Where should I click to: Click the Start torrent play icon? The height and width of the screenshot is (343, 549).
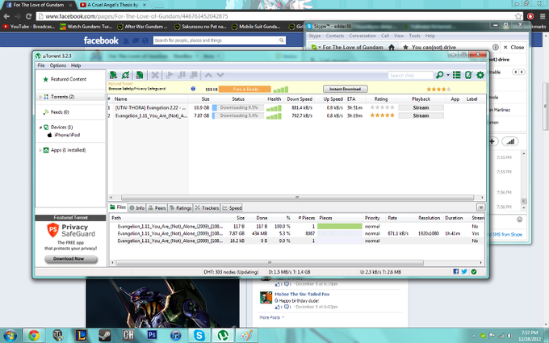point(170,75)
